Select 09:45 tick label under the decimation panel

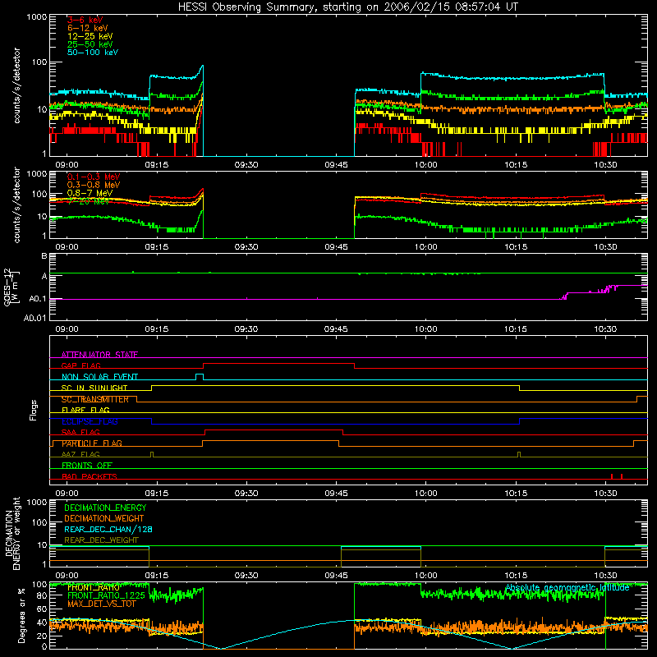coord(336,576)
